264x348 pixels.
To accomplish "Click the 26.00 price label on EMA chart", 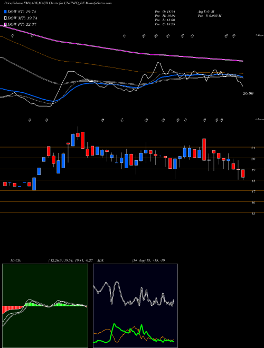I will point(248,94).
